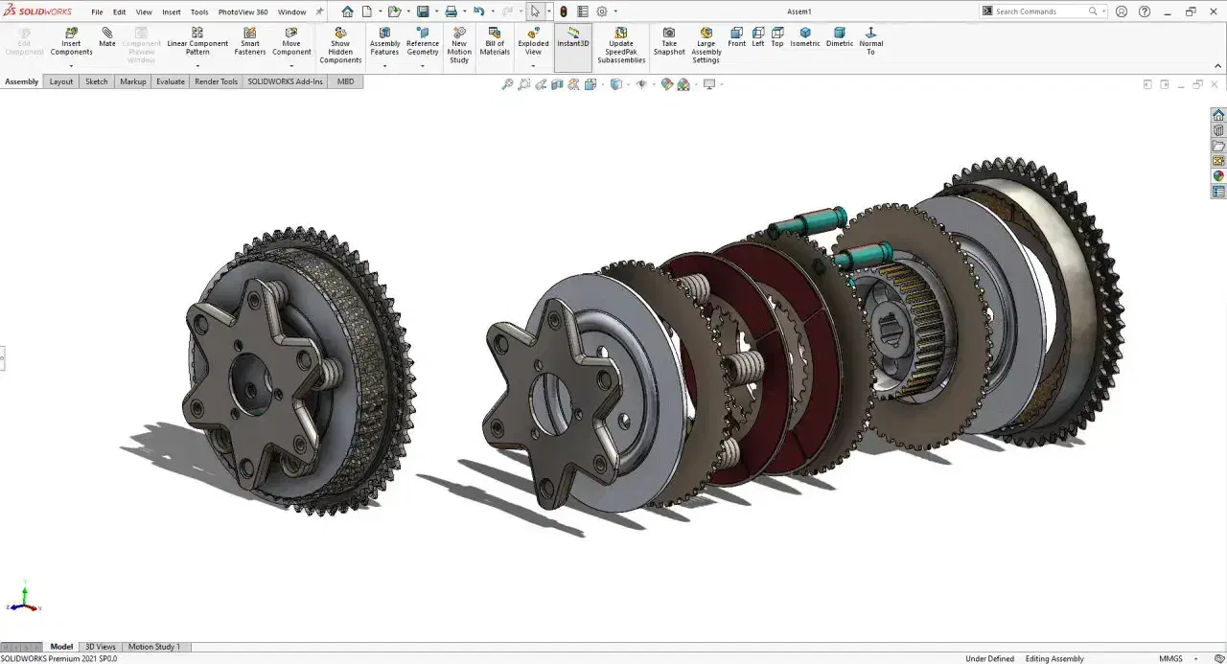The width and height of the screenshot is (1227, 664).
Task: Click the Rebuild traffic light icon
Action: point(564,11)
